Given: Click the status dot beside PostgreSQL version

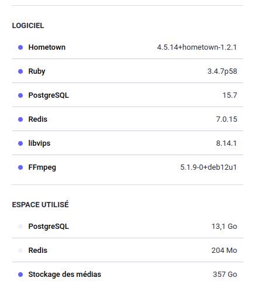Looking at the screenshot, I should tap(20, 95).
